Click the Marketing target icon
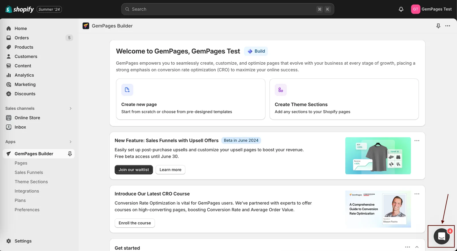This screenshot has width=457, height=251. 9,84
